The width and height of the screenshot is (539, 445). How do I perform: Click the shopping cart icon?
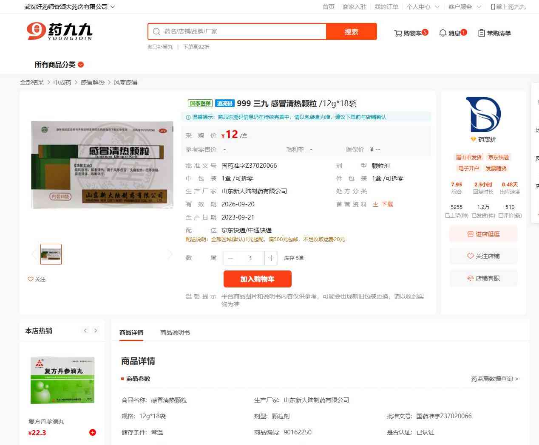(398, 33)
